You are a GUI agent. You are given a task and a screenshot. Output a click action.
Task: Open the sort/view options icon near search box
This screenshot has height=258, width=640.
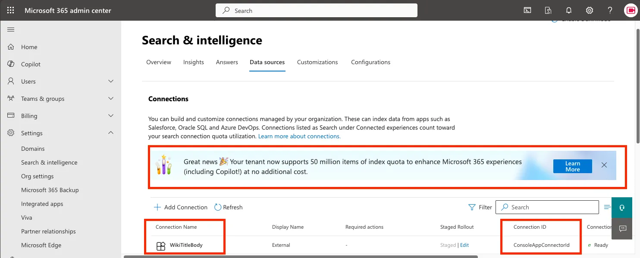[x=607, y=207]
